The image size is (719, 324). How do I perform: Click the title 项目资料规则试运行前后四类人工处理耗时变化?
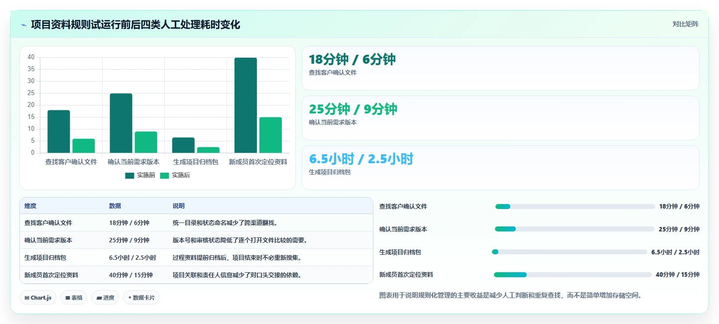coord(135,24)
